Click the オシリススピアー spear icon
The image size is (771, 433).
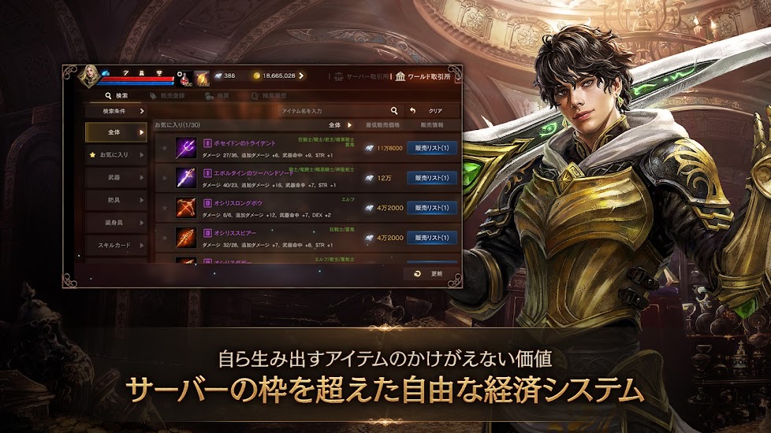click(x=186, y=238)
